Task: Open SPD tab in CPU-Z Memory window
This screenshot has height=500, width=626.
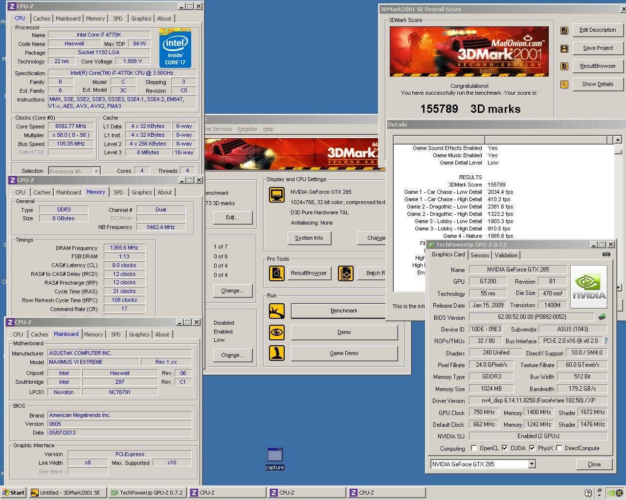Action: [118, 192]
